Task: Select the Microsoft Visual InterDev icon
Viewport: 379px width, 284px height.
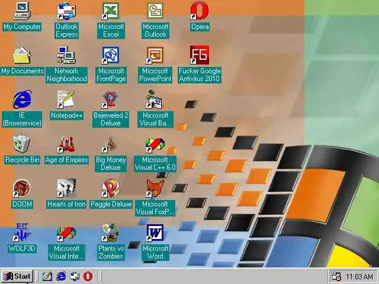Action: 66,234
